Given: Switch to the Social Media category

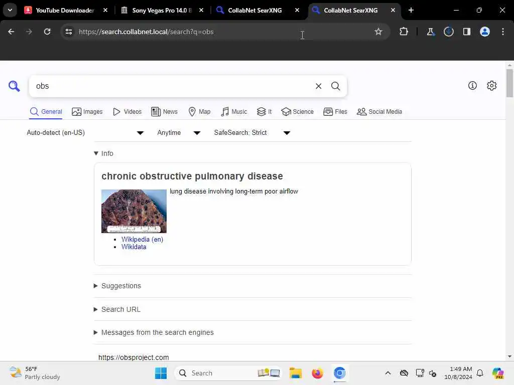Looking at the screenshot, I should 379,112.
